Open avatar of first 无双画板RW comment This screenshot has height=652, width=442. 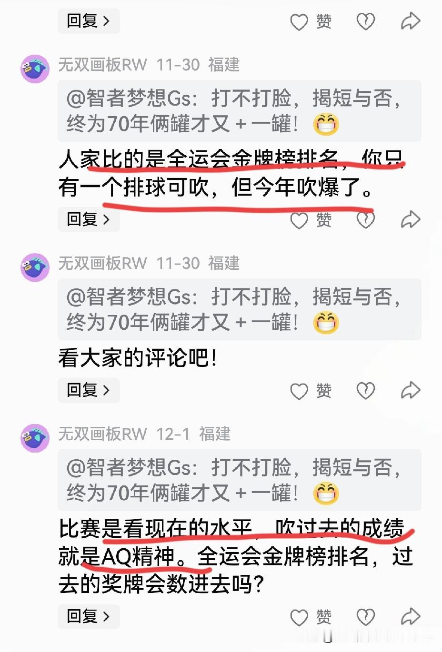(x=35, y=69)
